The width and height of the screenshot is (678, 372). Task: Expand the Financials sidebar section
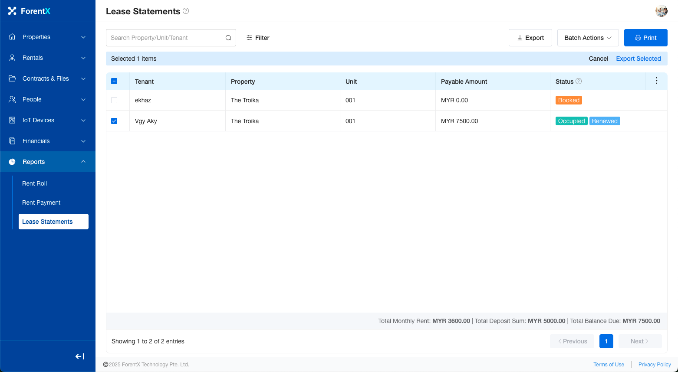(x=48, y=141)
